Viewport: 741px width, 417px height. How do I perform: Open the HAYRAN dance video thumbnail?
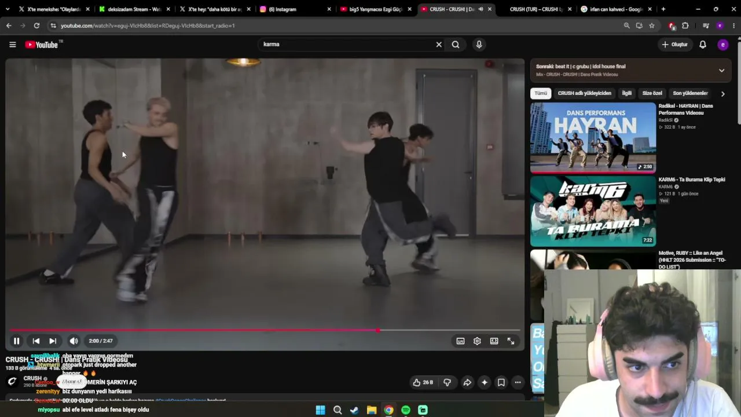[x=593, y=138]
